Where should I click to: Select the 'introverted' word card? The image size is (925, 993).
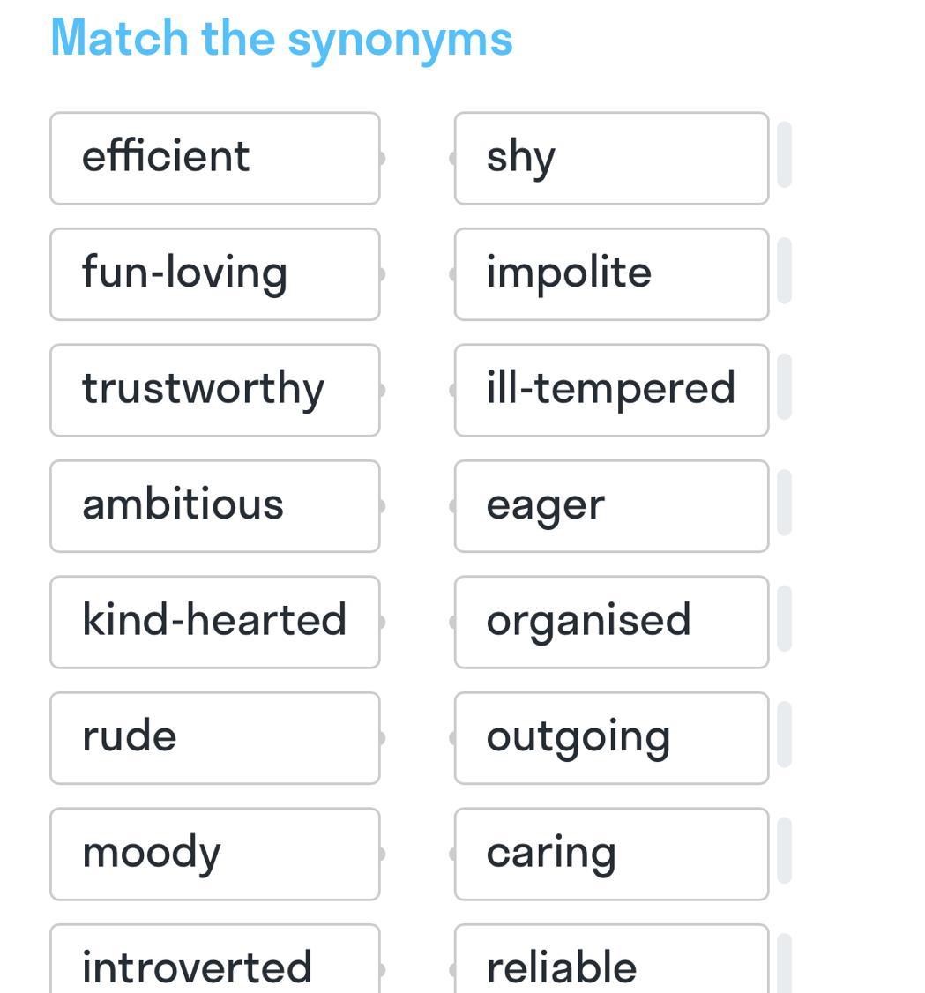click(214, 959)
